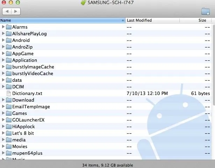Select the GOLauncherEX row name
Viewport: 215px width, 168px height.
tap(28, 120)
